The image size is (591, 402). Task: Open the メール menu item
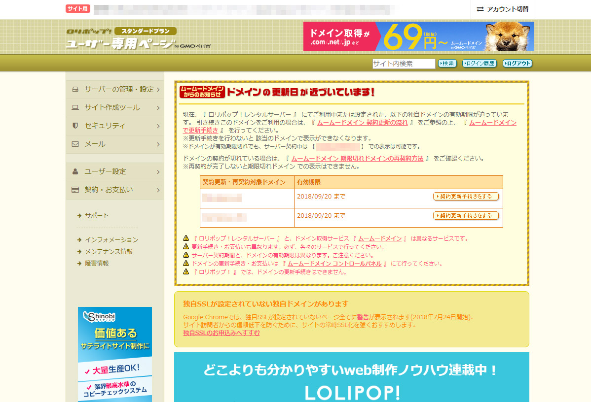coord(95,144)
